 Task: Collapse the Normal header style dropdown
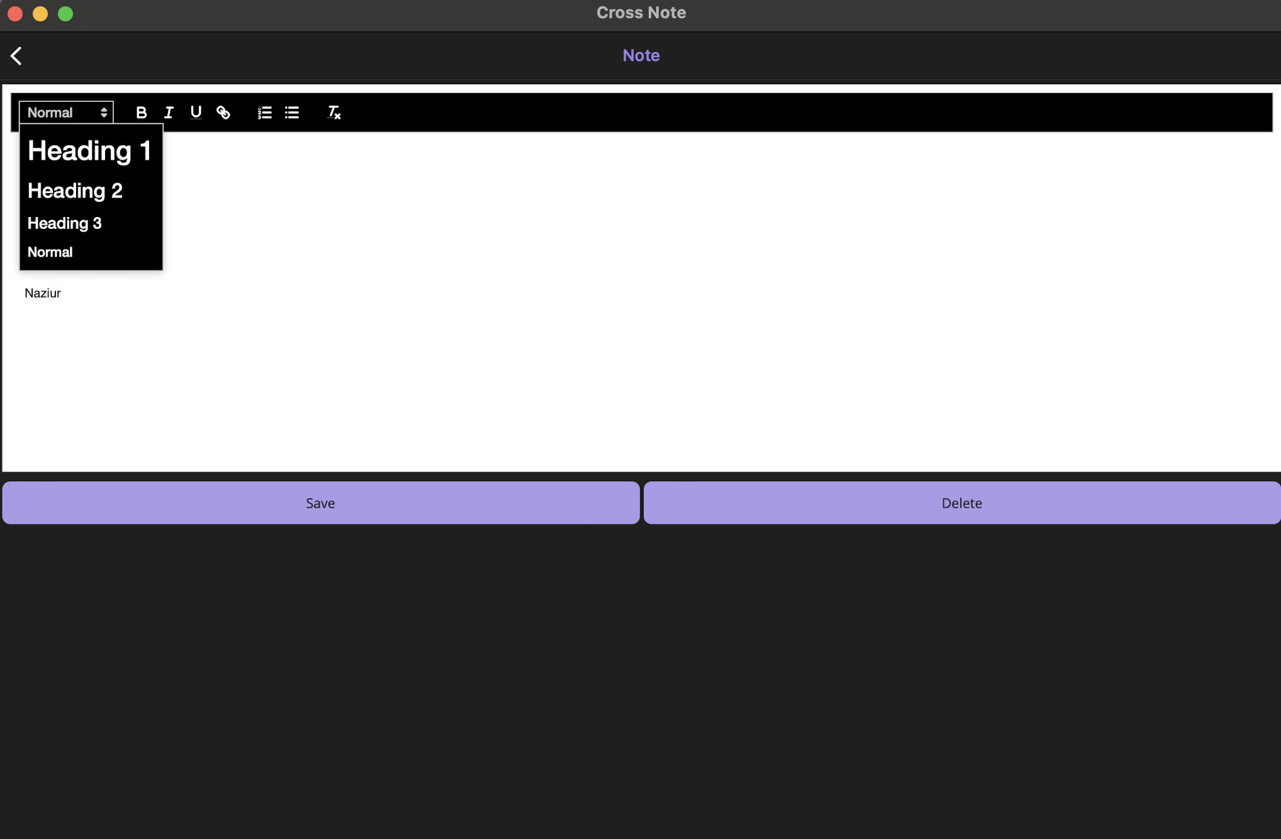click(66, 113)
